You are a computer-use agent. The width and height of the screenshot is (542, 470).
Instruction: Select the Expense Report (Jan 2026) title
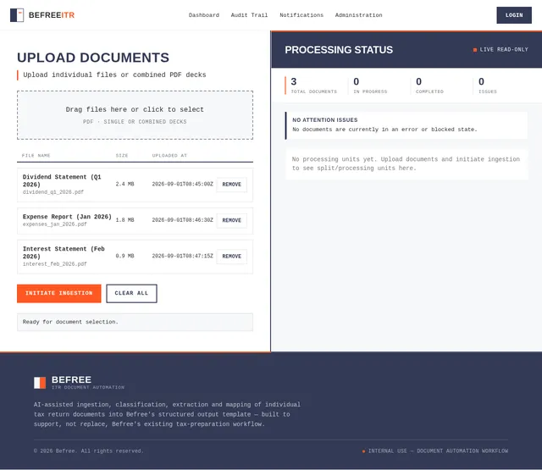pos(67,217)
